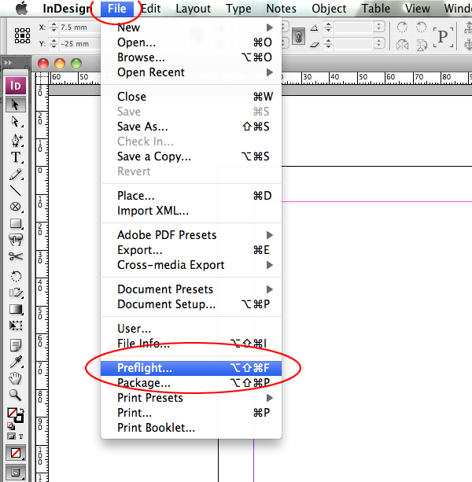Viewport: 472px width, 482px height.
Task: Click the Y value field -25 mm
Action: click(80, 44)
